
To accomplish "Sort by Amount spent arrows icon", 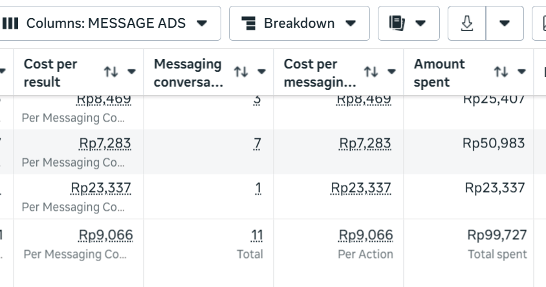I will click(x=501, y=72).
